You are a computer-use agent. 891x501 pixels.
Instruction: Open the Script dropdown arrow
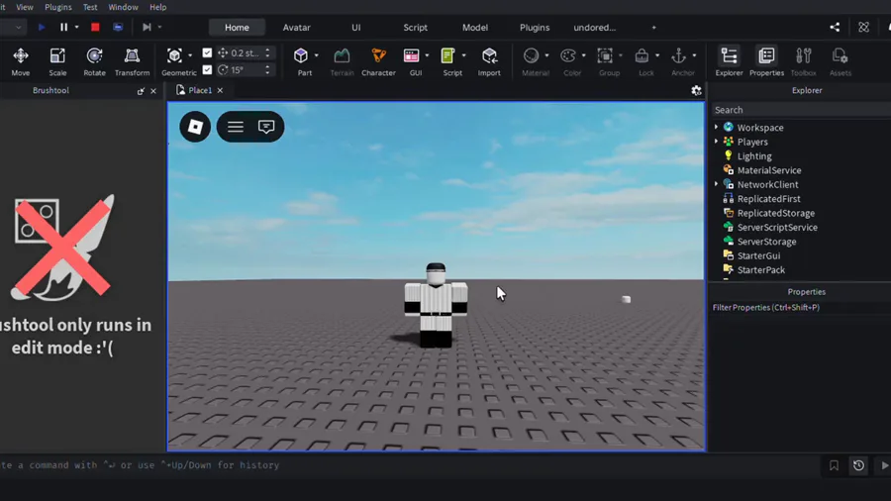click(x=463, y=55)
